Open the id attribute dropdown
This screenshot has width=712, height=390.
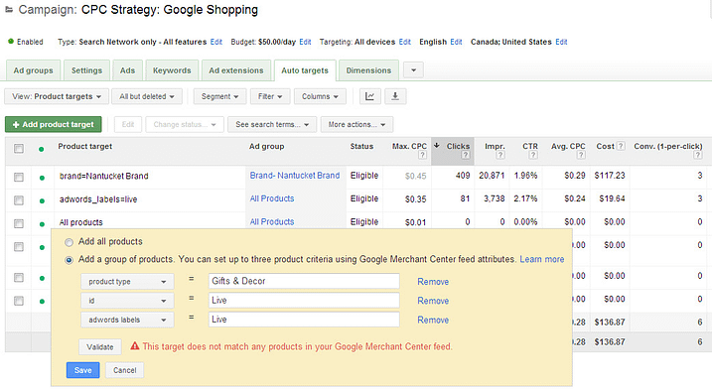coord(127,301)
